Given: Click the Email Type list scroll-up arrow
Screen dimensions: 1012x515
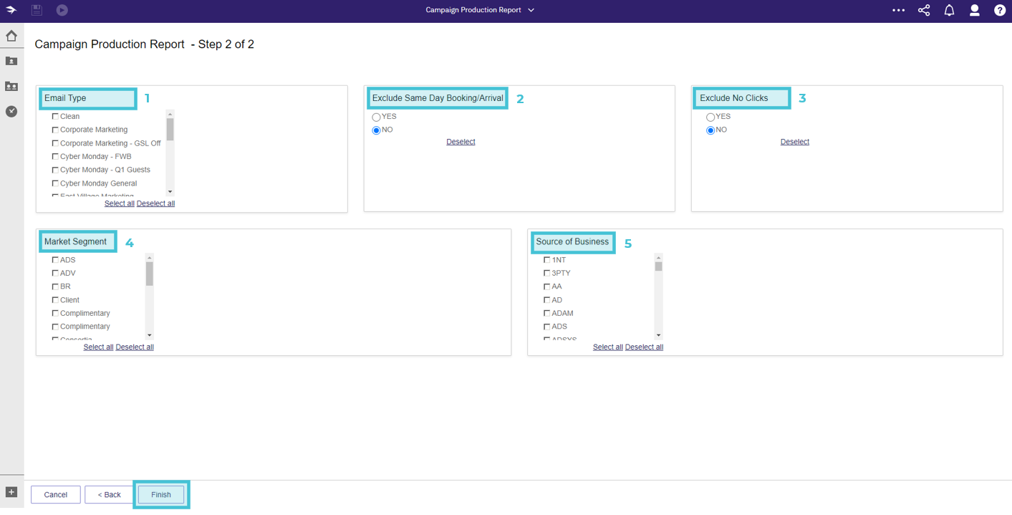Looking at the screenshot, I should (170, 114).
